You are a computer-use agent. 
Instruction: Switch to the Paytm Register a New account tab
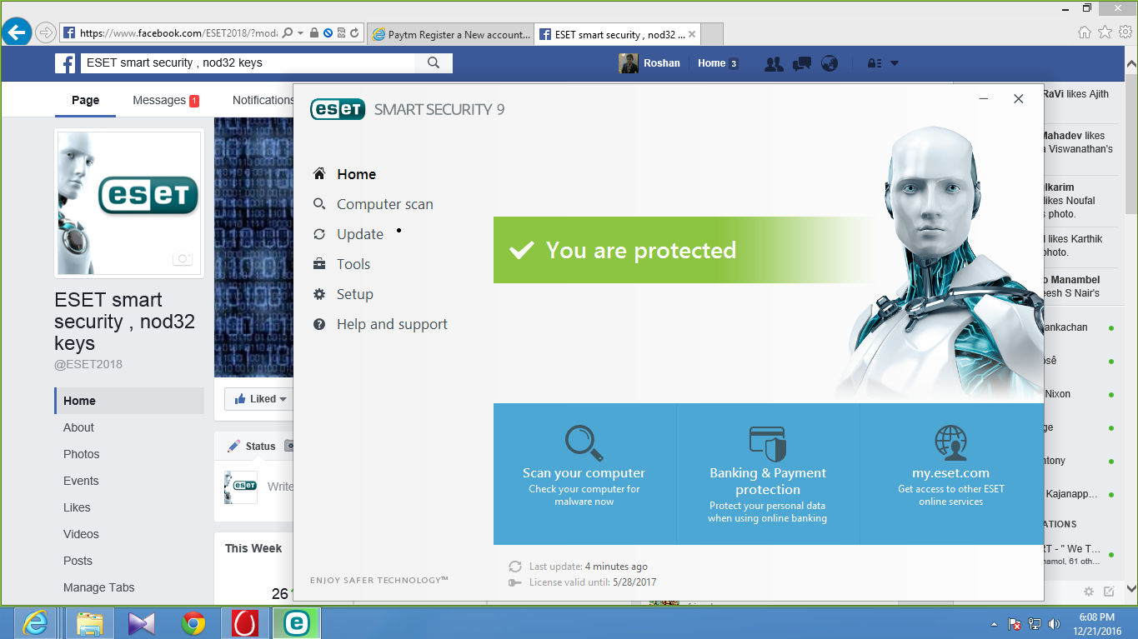[x=450, y=35]
